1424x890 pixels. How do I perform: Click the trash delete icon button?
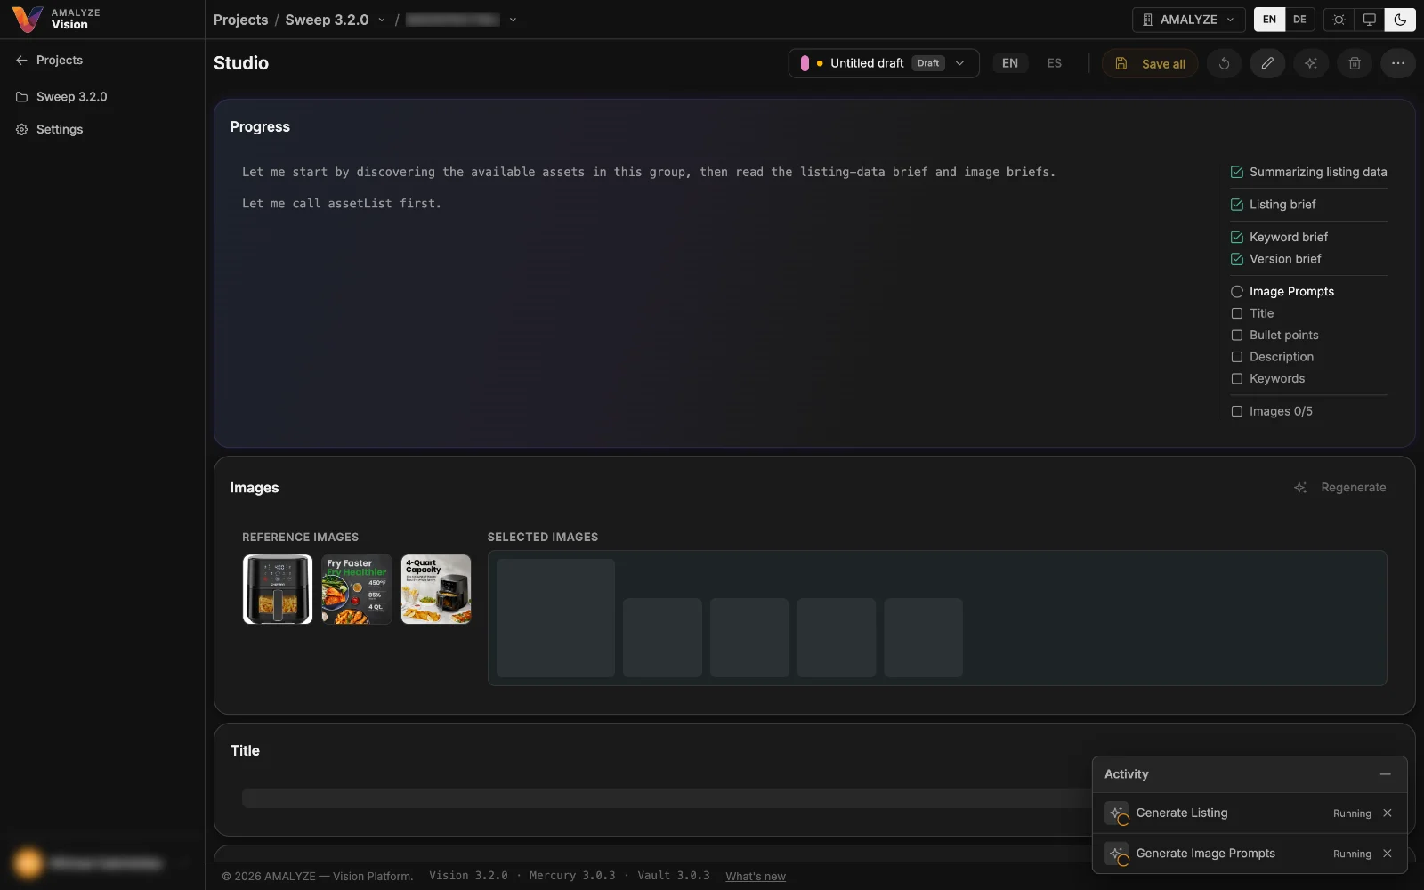1355,63
